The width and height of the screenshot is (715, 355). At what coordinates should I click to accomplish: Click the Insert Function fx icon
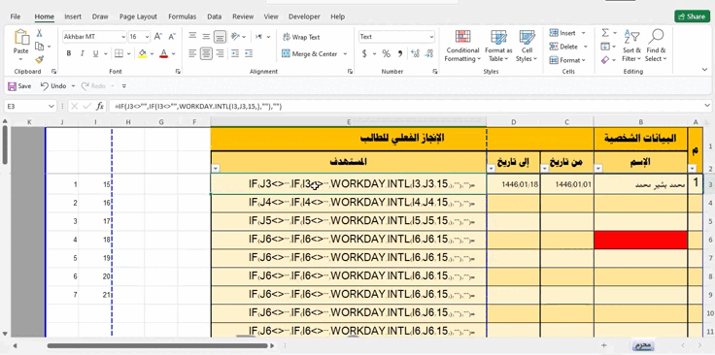pos(100,107)
